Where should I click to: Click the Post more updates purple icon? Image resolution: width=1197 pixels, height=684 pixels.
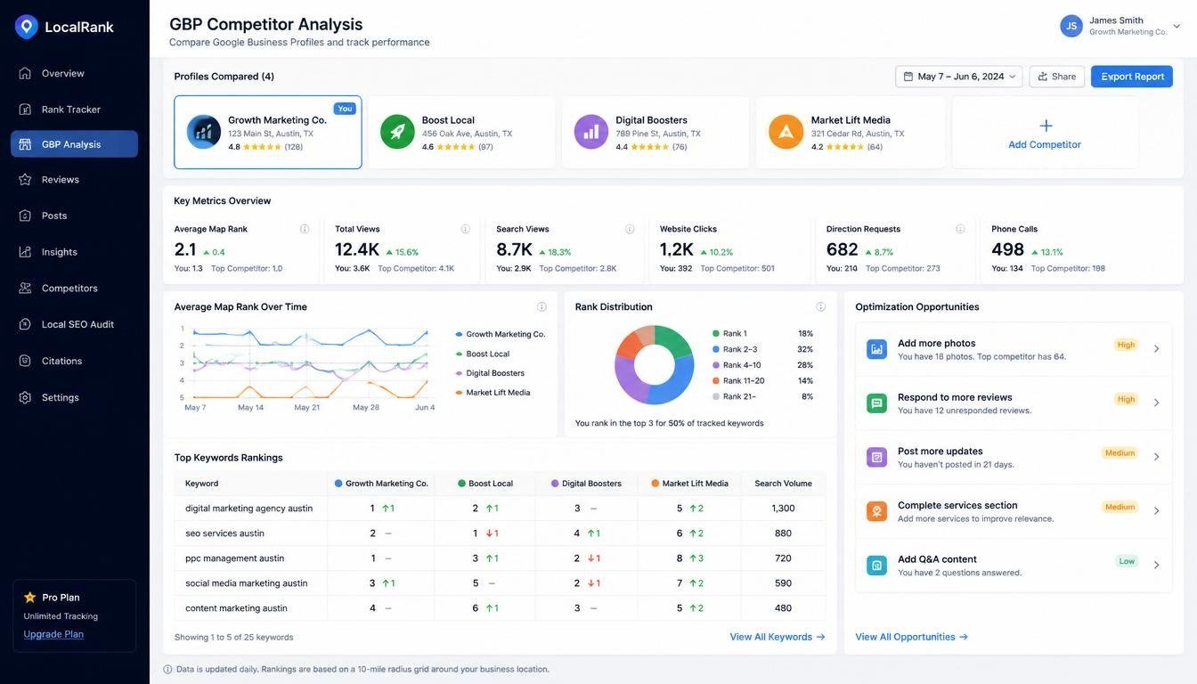pyautogui.click(x=876, y=457)
